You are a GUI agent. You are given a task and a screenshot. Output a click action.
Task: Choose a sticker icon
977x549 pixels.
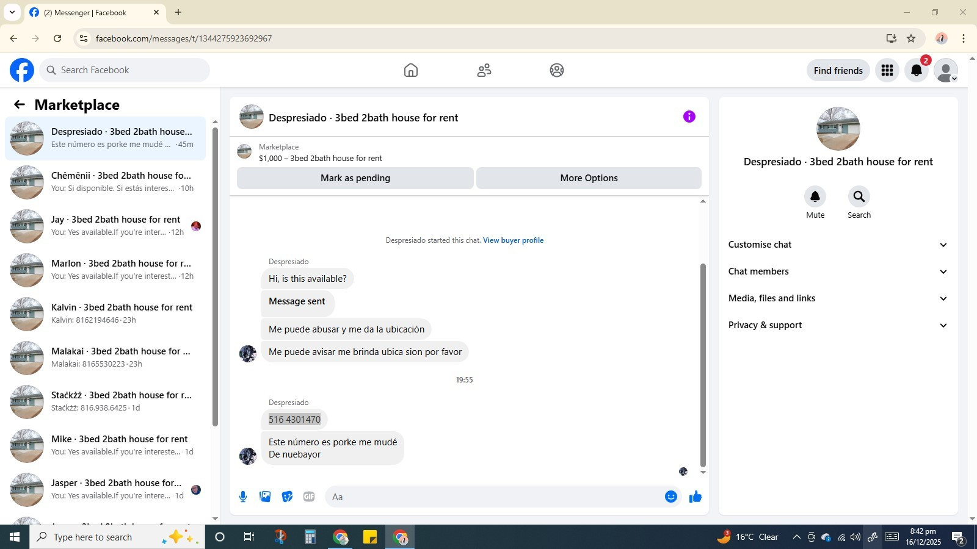[287, 497]
